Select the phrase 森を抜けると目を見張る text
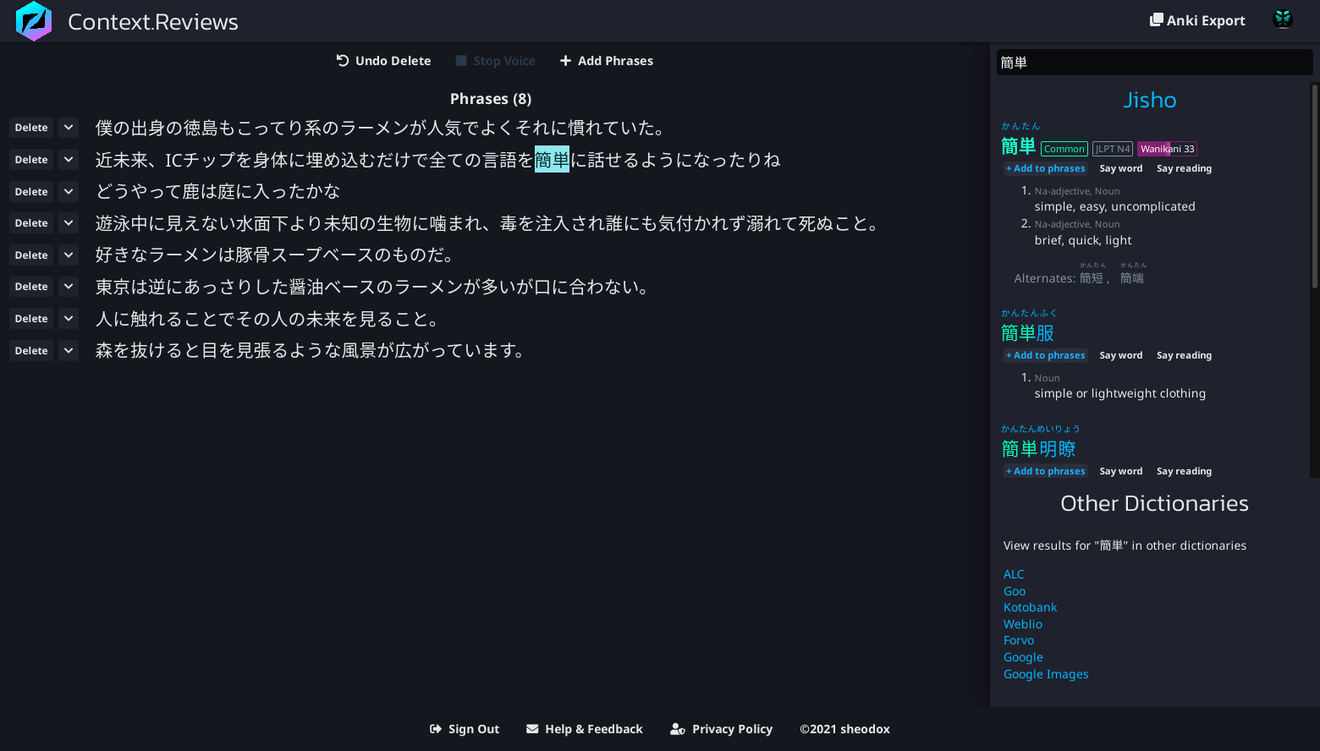This screenshot has height=751, width=1320. [311, 350]
